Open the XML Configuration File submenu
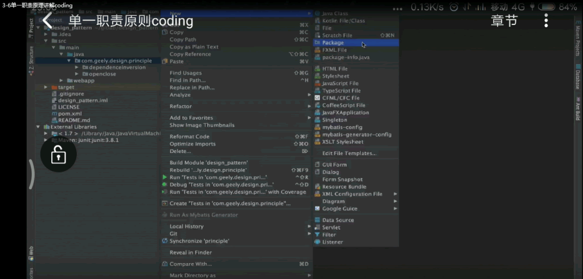The height and width of the screenshot is (279, 583). pyautogui.click(x=352, y=194)
